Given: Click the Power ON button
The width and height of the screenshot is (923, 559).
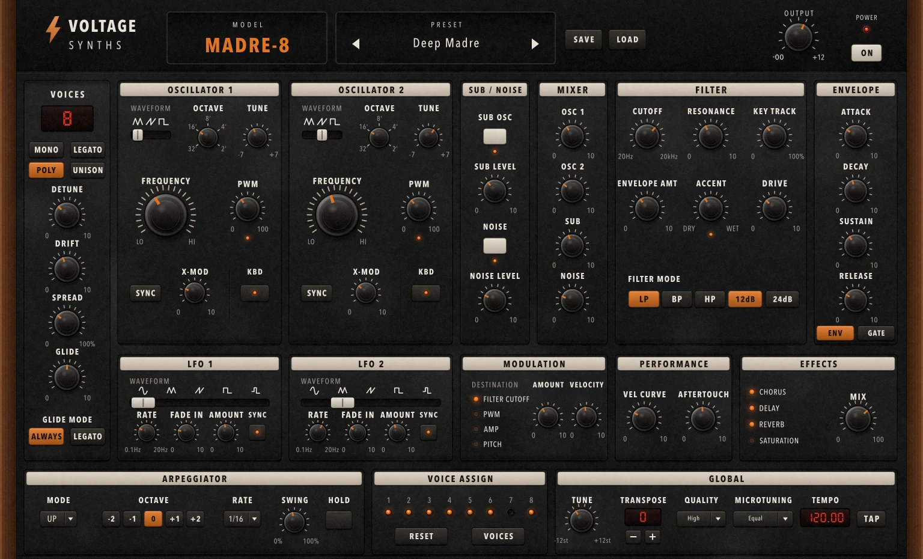Looking at the screenshot, I should [867, 53].
